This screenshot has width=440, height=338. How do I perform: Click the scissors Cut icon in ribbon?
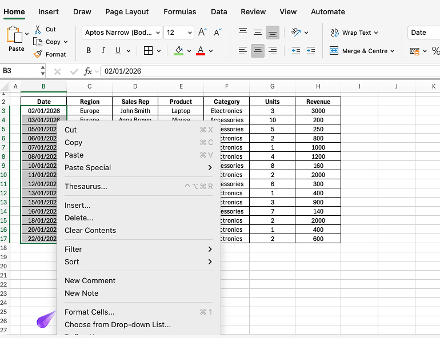[x=38, y=29]
